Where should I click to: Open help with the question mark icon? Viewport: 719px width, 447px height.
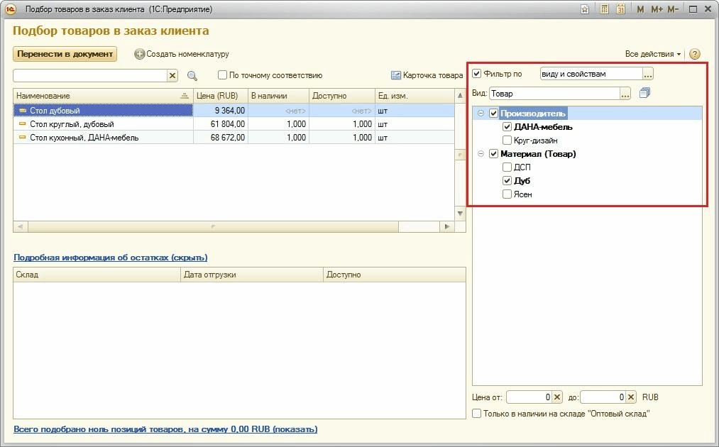694,54
